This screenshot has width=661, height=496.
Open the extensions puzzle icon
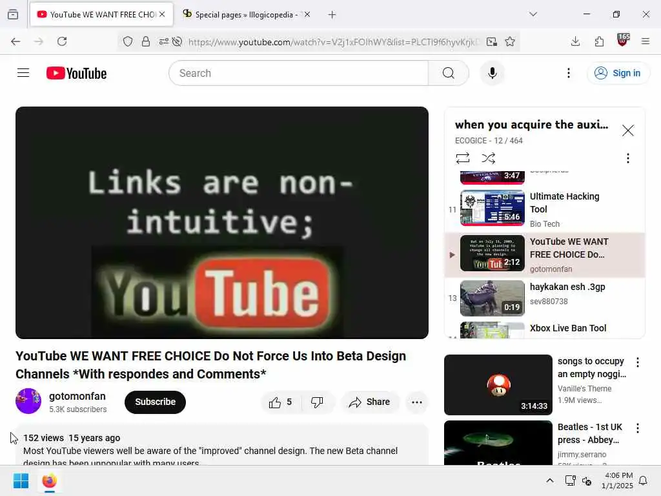[x=599, y=41]
